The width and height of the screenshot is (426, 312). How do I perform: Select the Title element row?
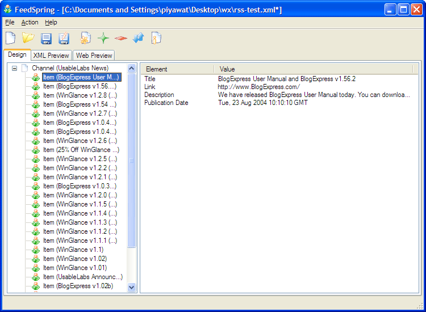[x=279, y=79]
